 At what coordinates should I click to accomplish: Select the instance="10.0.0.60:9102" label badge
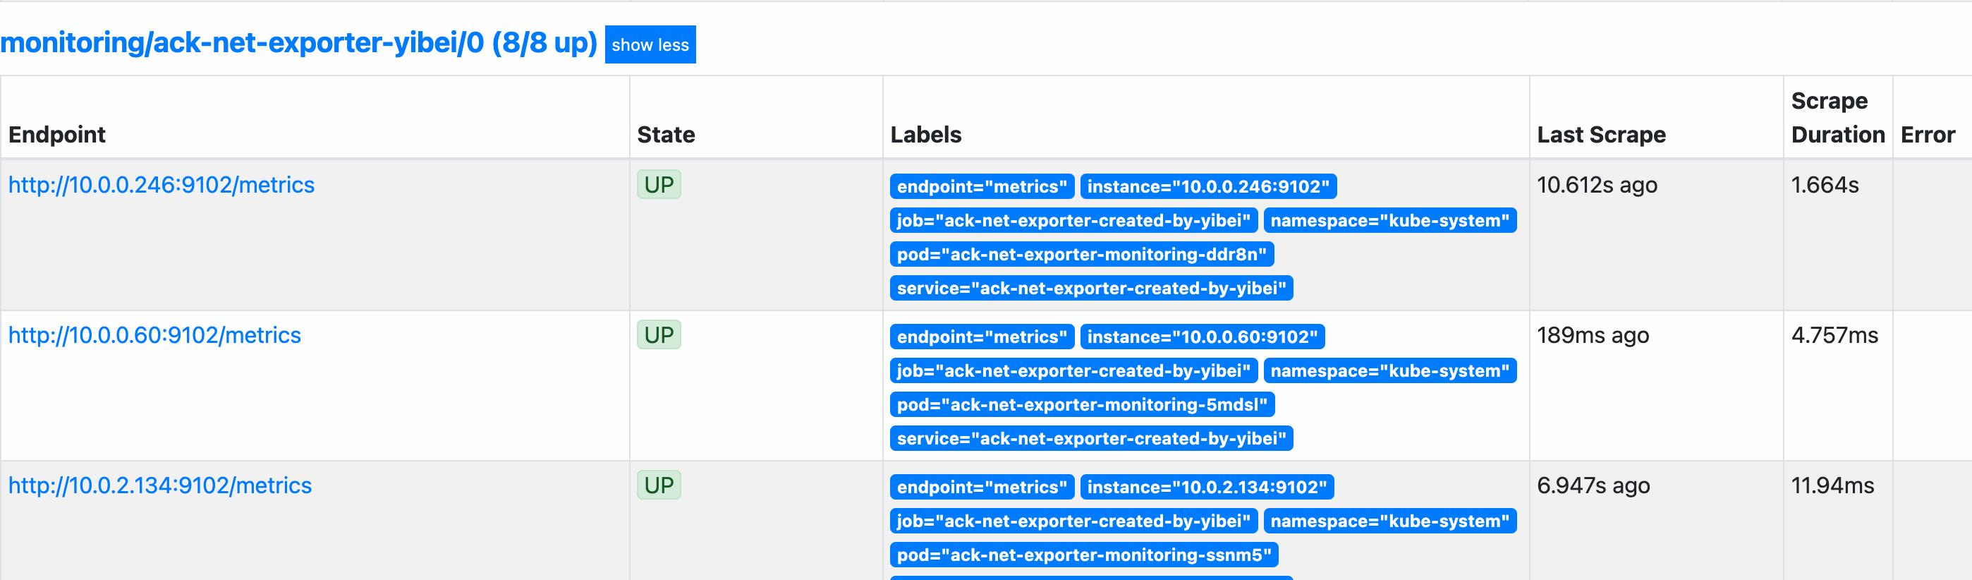tap(1202, 337)
